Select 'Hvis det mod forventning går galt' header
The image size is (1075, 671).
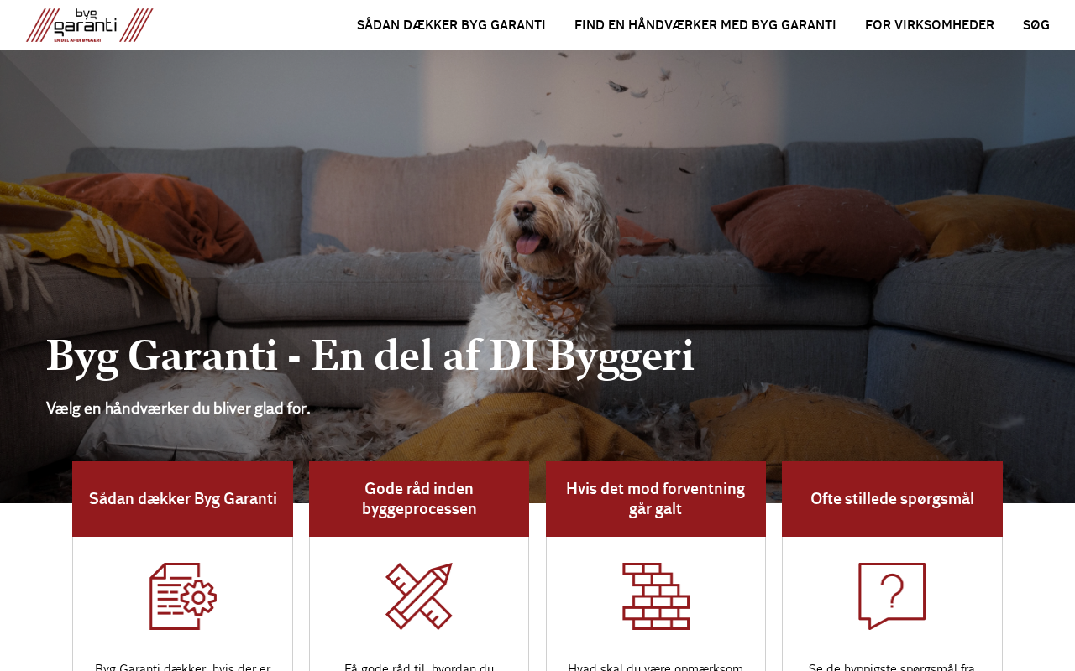click(x=656, y=499)
